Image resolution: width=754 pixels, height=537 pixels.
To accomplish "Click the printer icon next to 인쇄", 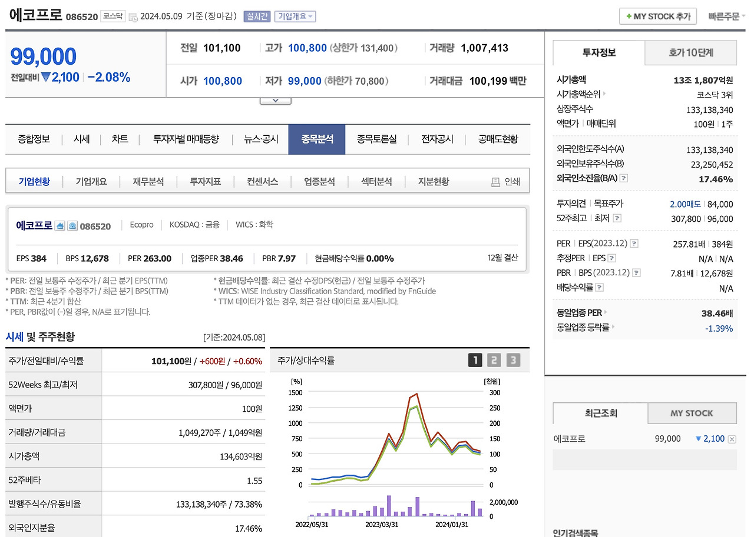I will [x=495, y=182].
